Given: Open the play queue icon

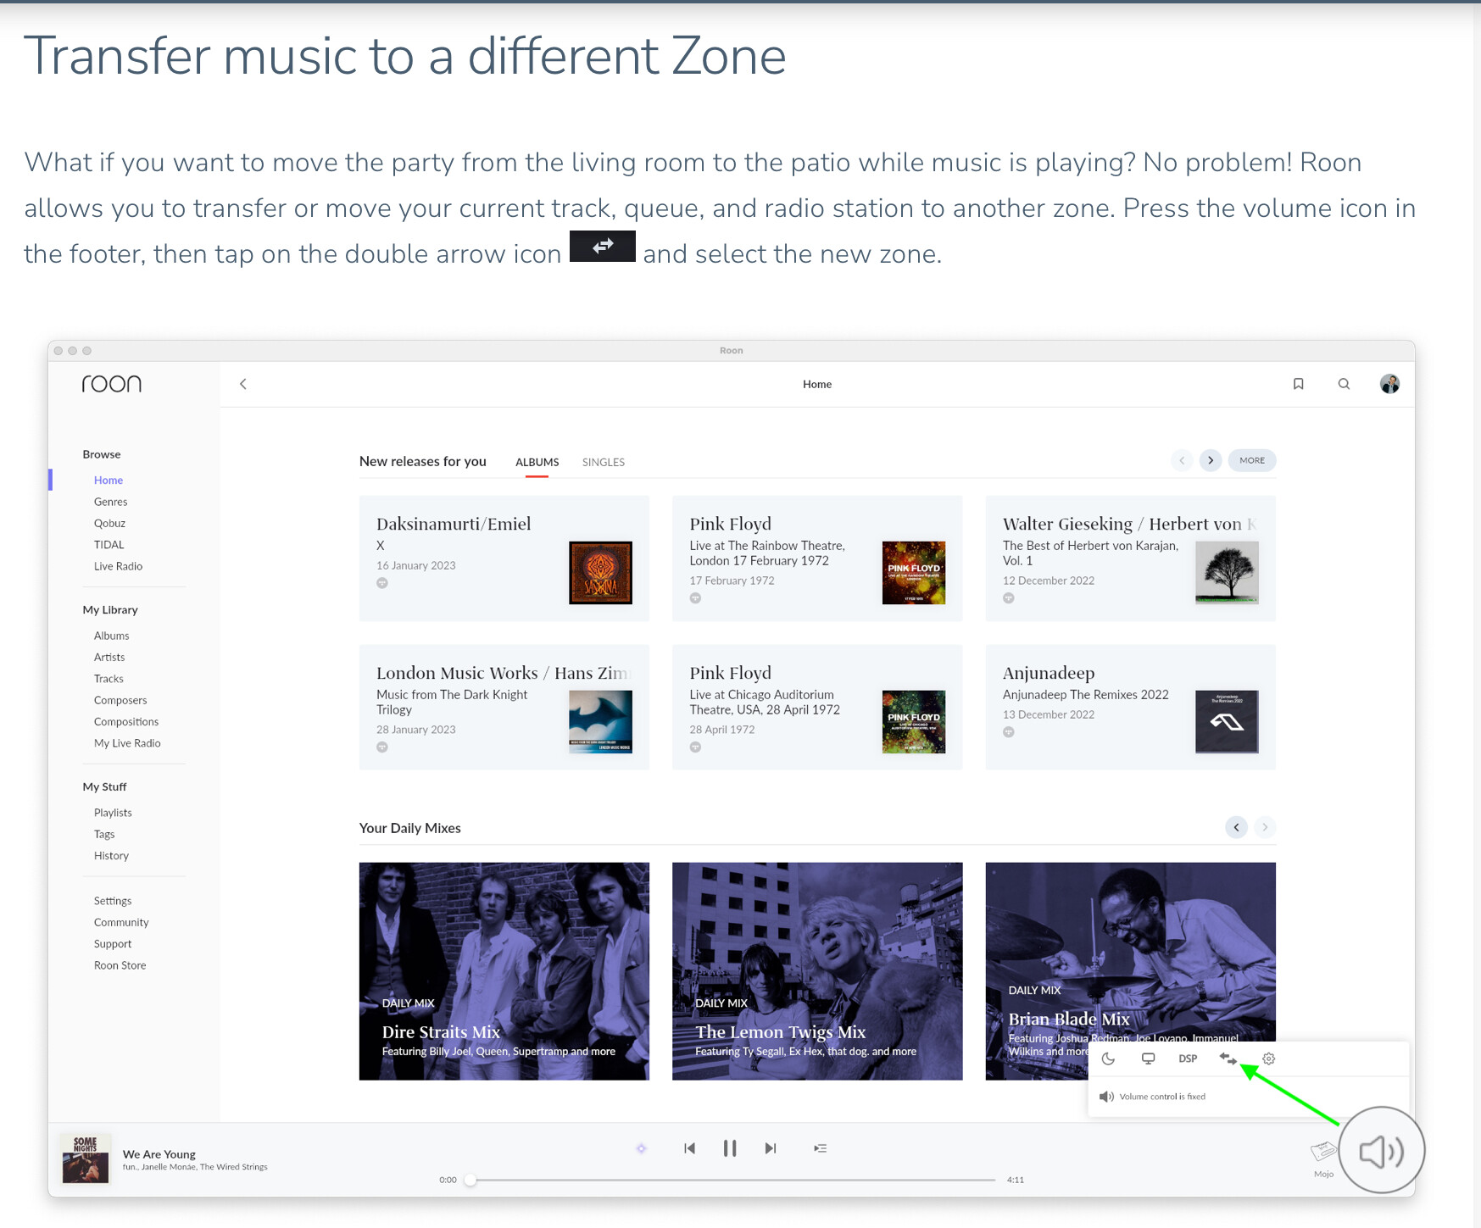Looking at the screenshot, I should pos(820,1148).
